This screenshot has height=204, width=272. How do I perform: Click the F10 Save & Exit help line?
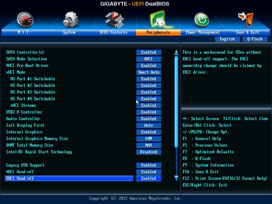(x=201, y=172)
